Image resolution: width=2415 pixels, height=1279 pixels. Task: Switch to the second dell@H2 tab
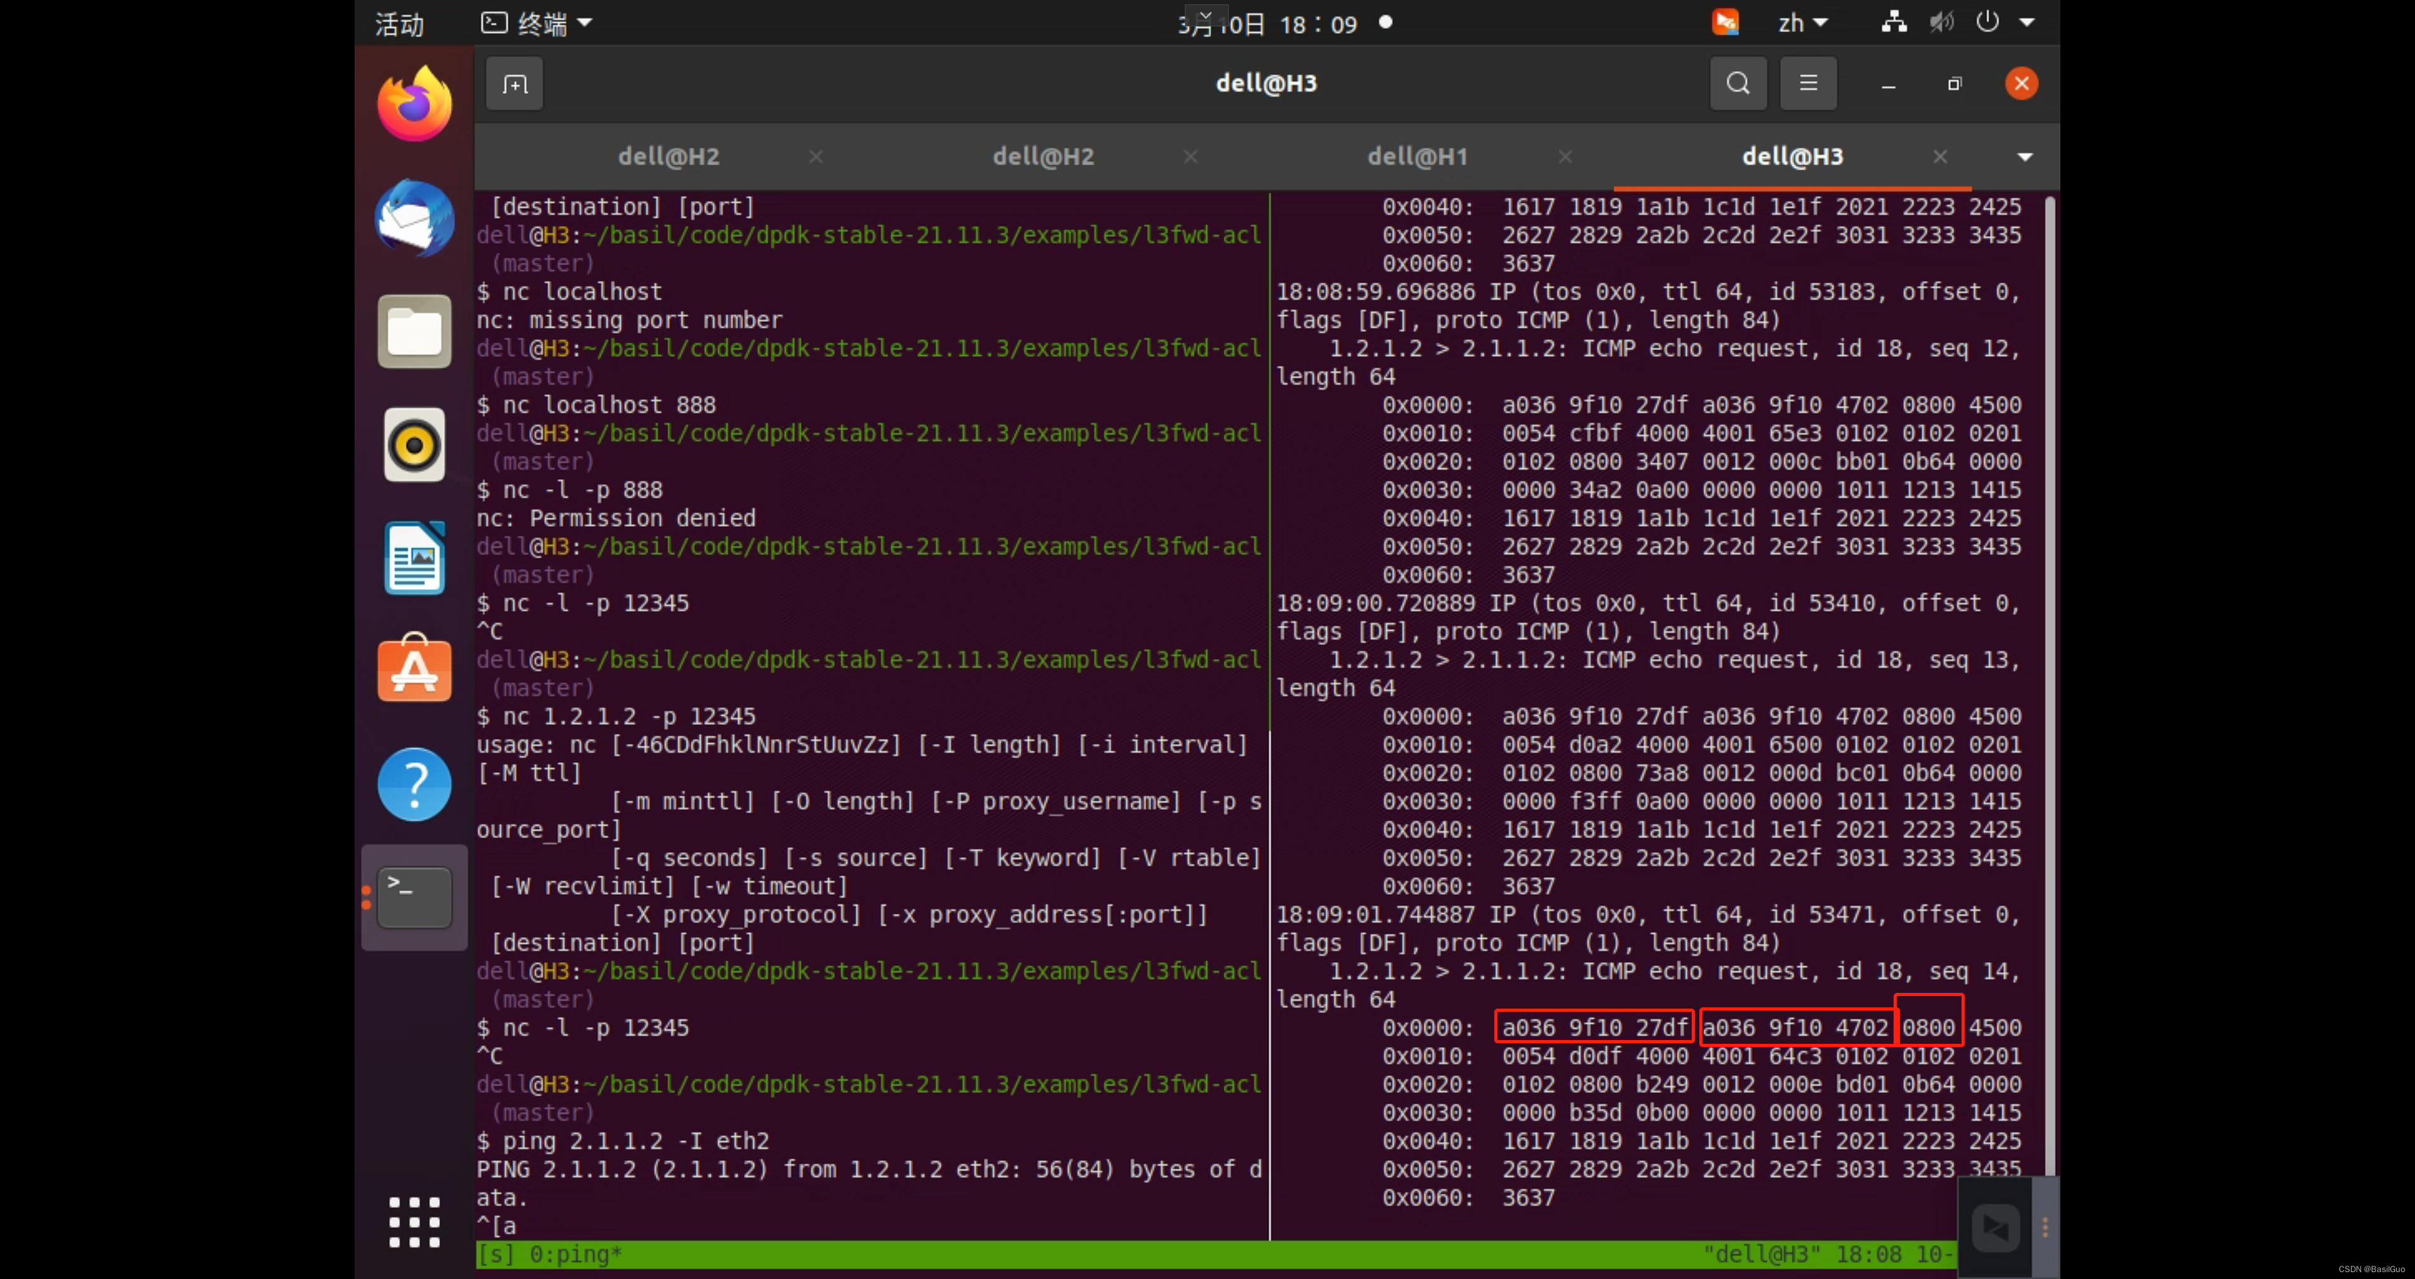(1043, 157)
